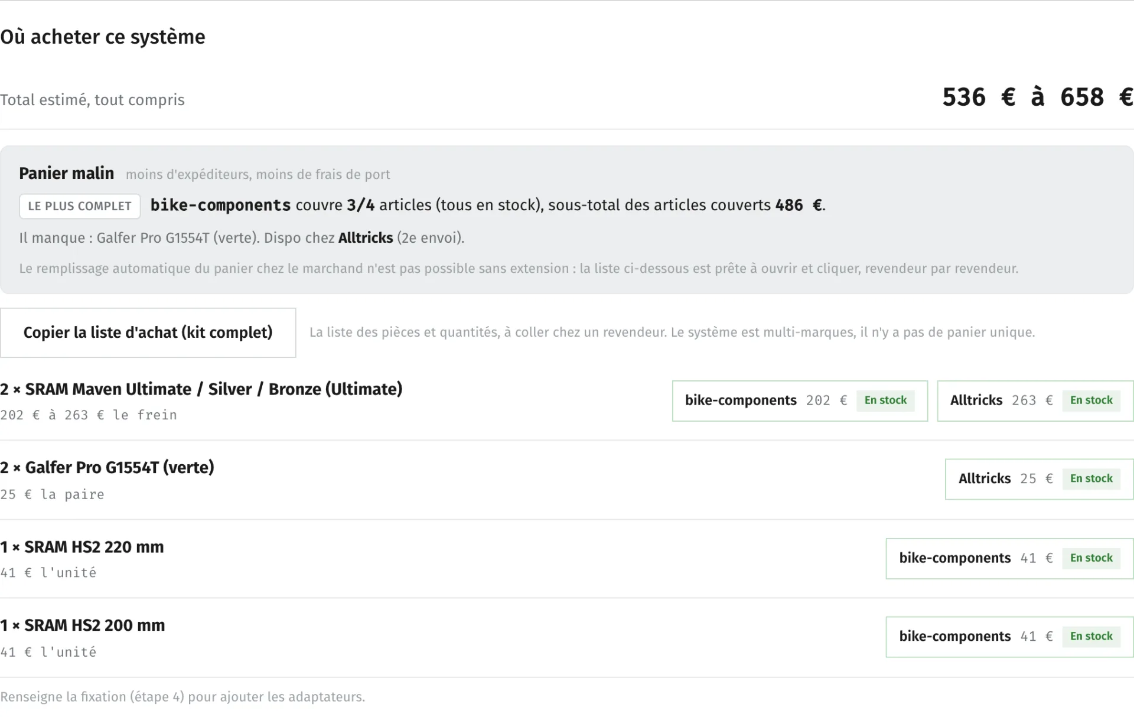Click '2 × Galfer Pro G1554T (verte)' title
Image resolution: width=1134 pixels, height=717 pixels.
[107, 468]
